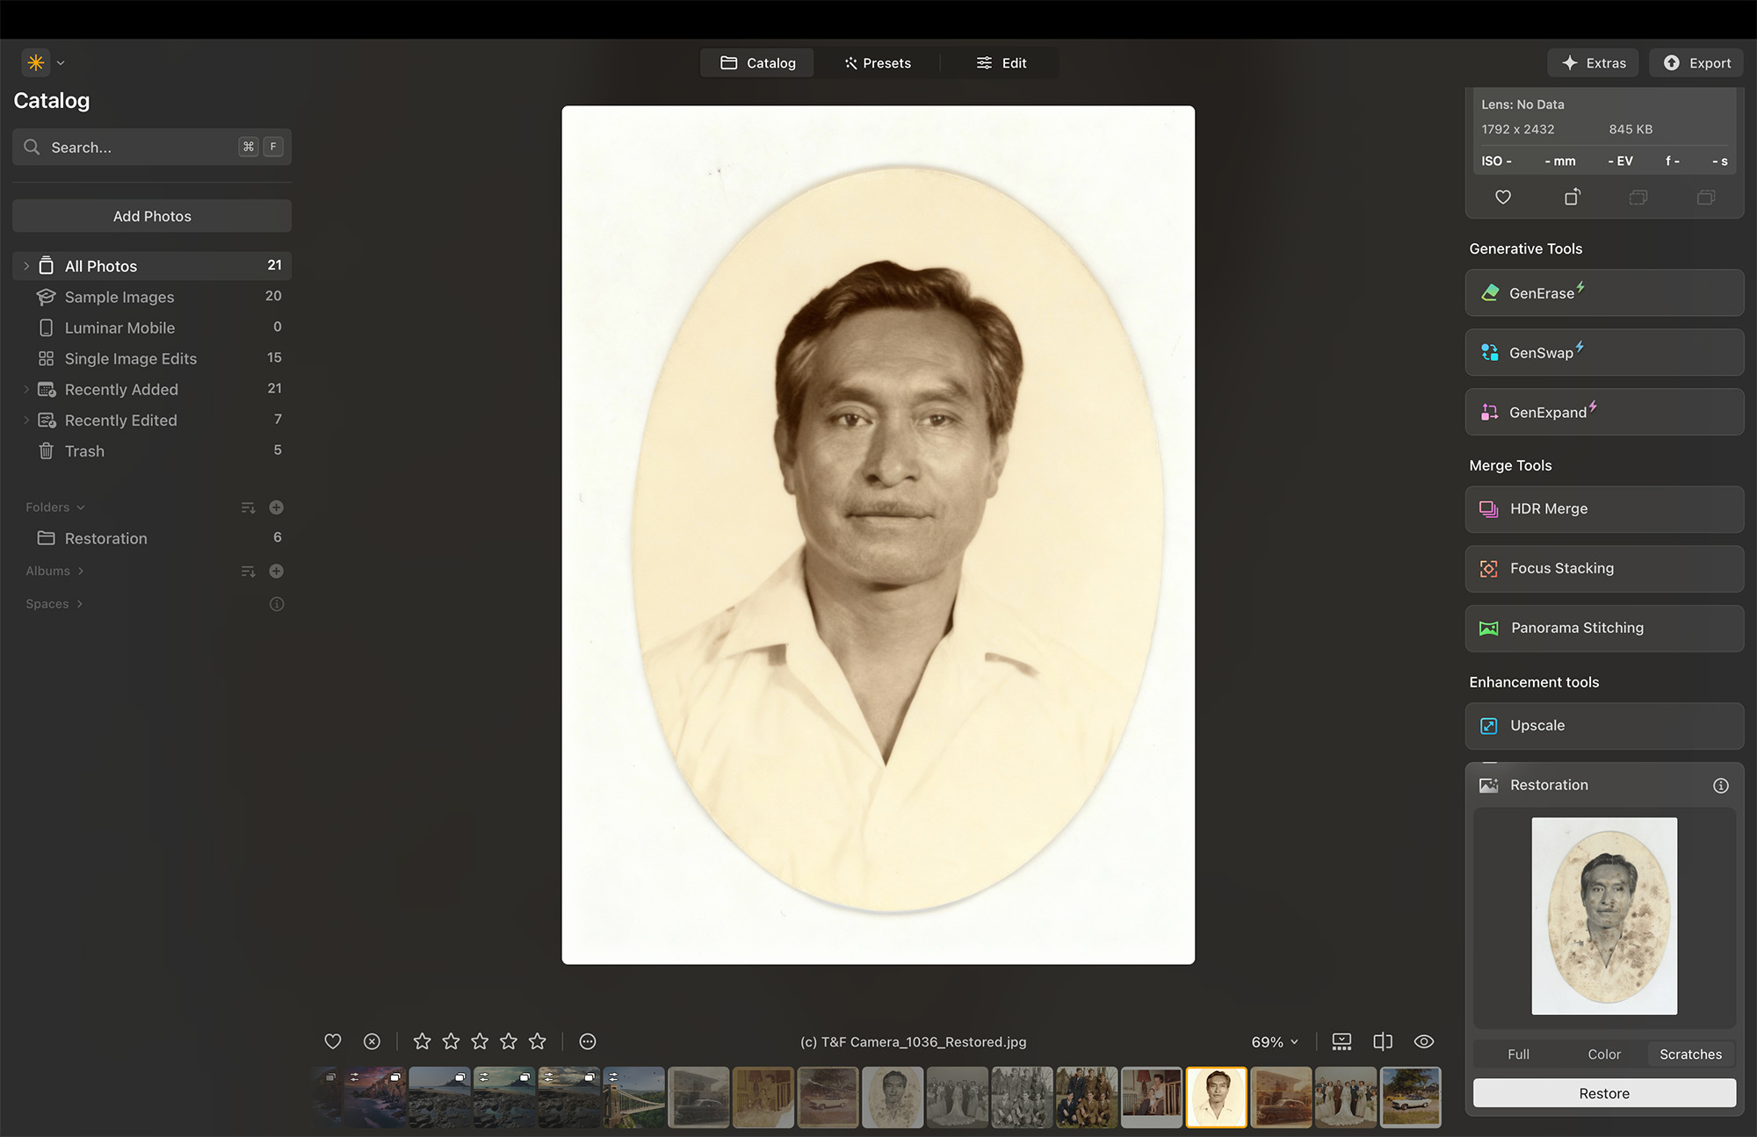Click the reject photo X icon
The image size is (1757, 1137).
point(372,1041)
